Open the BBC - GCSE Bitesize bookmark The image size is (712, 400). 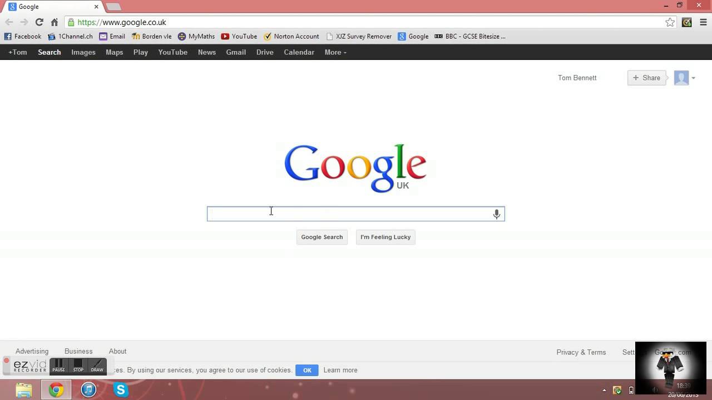470,36
